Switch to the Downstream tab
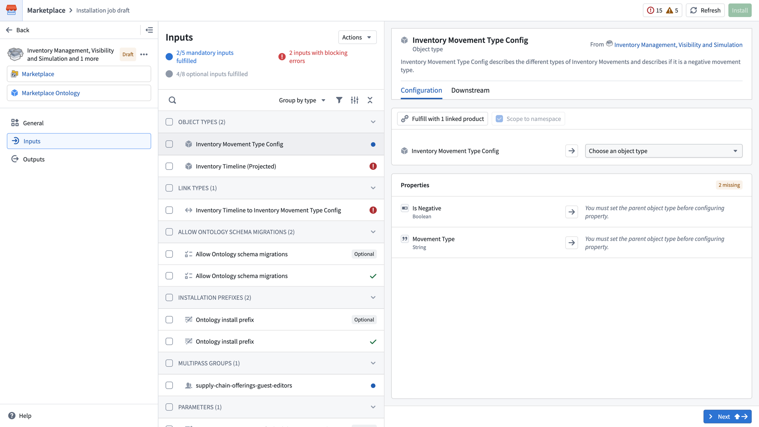Image resolution: width=759 pixels, height=427 pixels. pyautogui.click(x=470, y=90)
